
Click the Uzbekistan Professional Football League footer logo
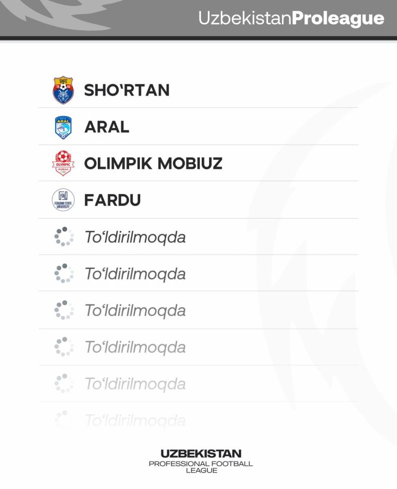point(201,461)
